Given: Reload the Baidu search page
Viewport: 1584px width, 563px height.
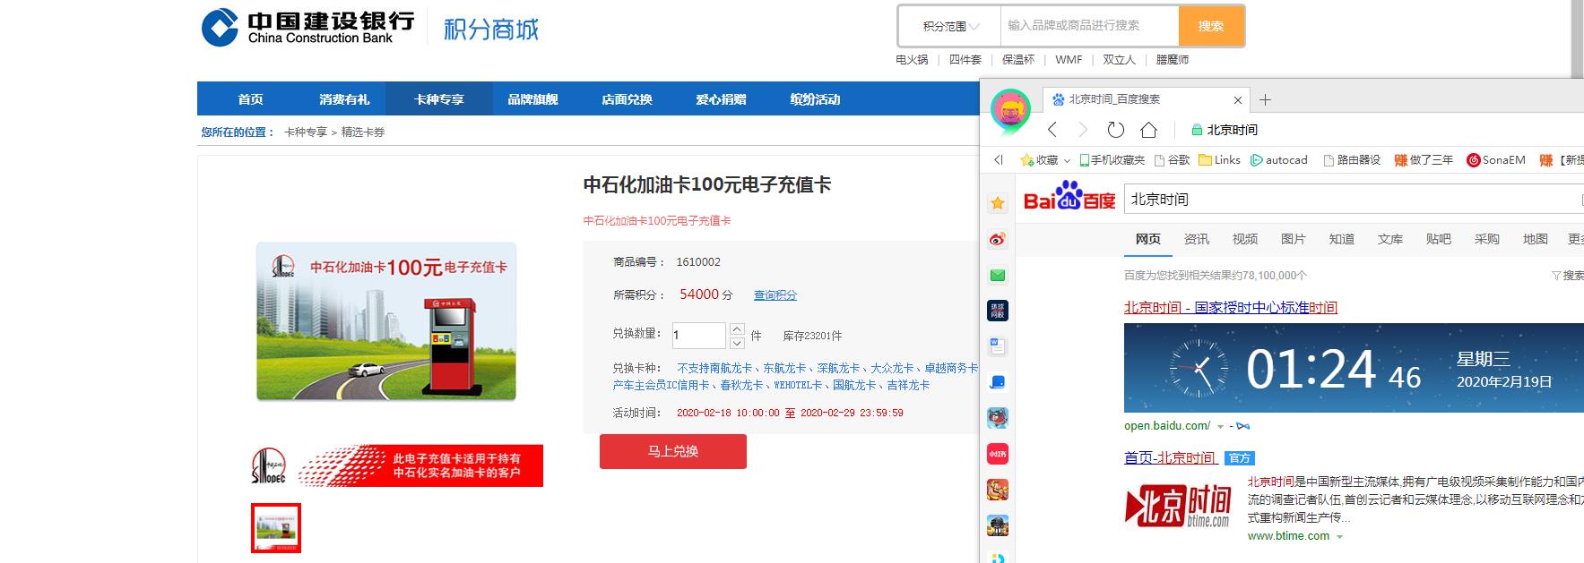Looking at the screenshot, I should 1115,130.
